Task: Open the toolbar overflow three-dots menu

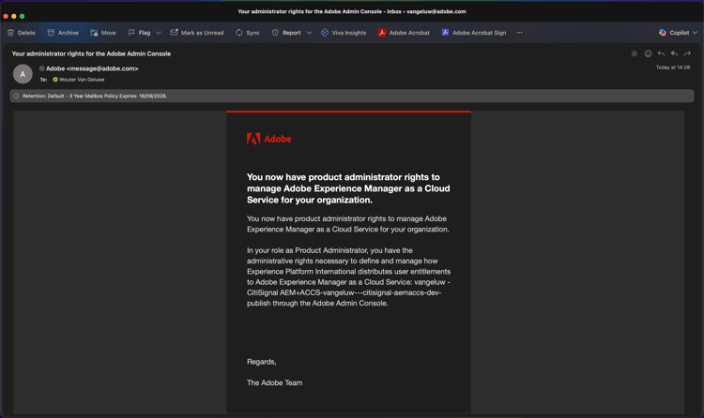Action: (x=519, y=33)
